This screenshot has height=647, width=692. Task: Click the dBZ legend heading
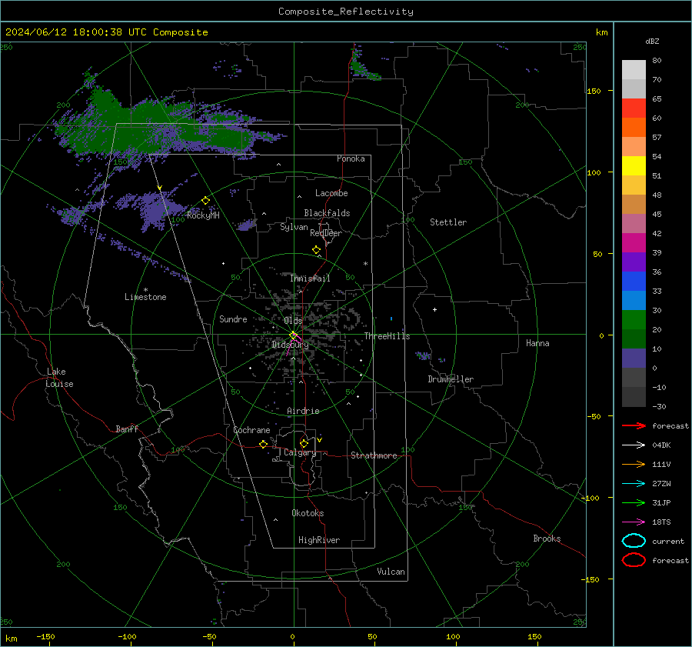click(x=652, y=41)
